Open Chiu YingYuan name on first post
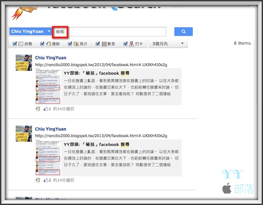263x205 pixels. (50, 58)
